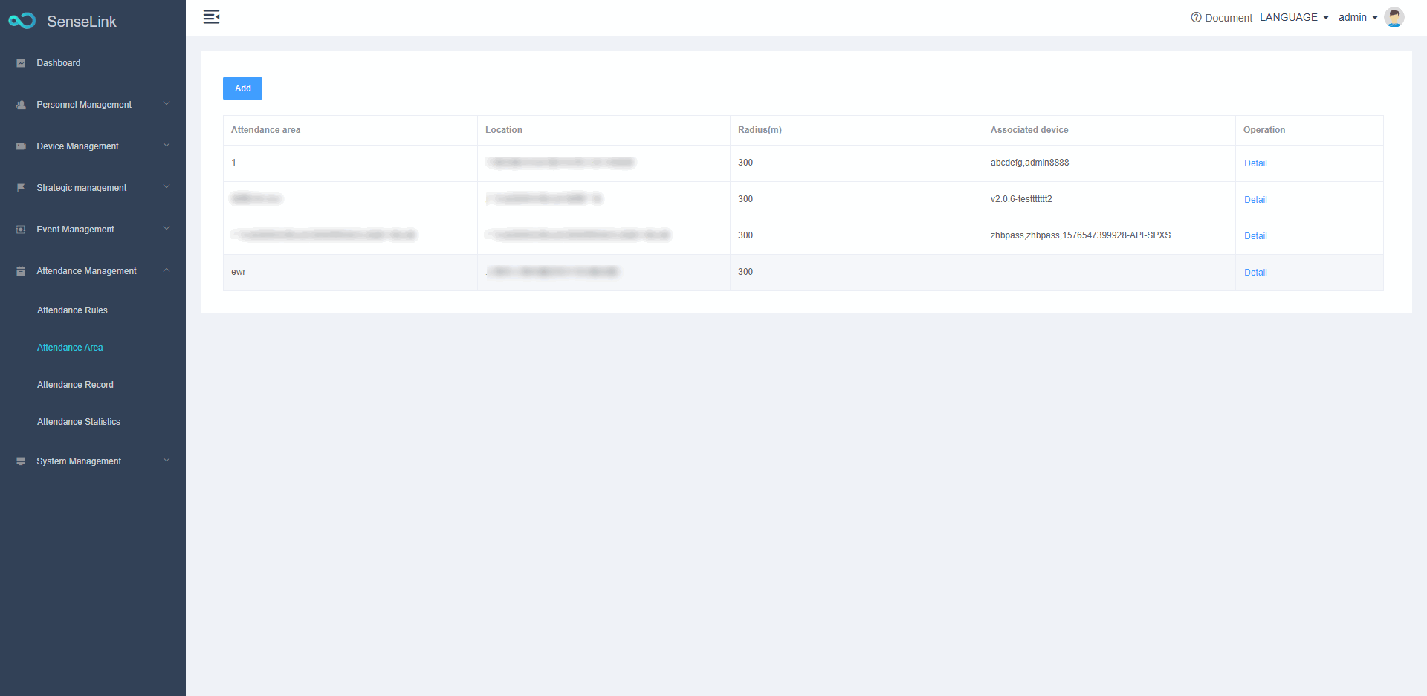Open Detail for zhbpass row
The height and width of the screenshot is (696, 1427).
(x=1255, y=236)
